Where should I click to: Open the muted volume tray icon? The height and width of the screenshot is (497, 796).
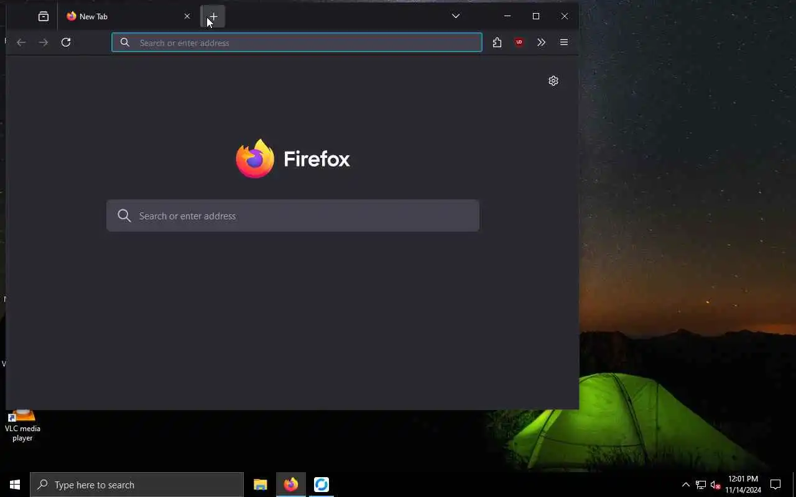(715, 485)
